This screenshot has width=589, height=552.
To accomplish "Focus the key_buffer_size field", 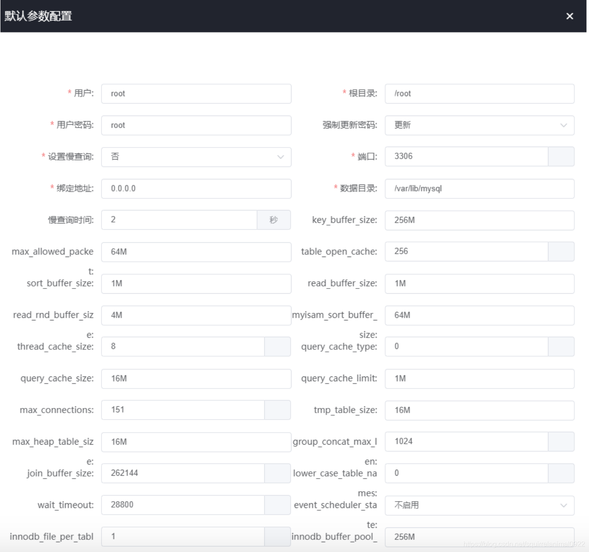I will point(479,220).
